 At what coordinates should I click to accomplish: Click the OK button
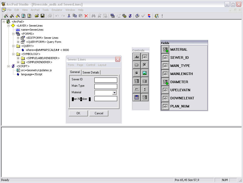78,113
